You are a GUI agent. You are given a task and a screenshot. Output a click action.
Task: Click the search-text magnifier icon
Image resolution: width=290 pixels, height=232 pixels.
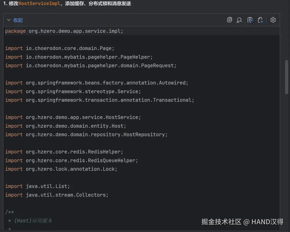pyautogui.click(x=239, y=20)
